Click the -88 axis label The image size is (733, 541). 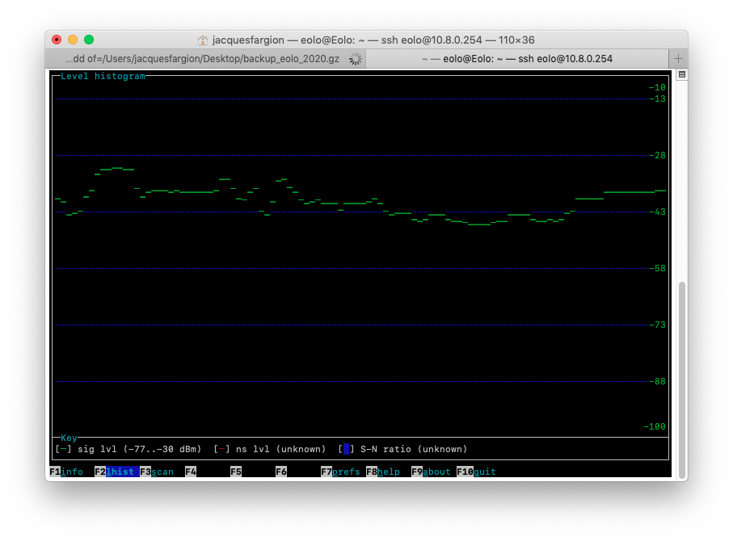pyautogui.click(x=657, y=381)
